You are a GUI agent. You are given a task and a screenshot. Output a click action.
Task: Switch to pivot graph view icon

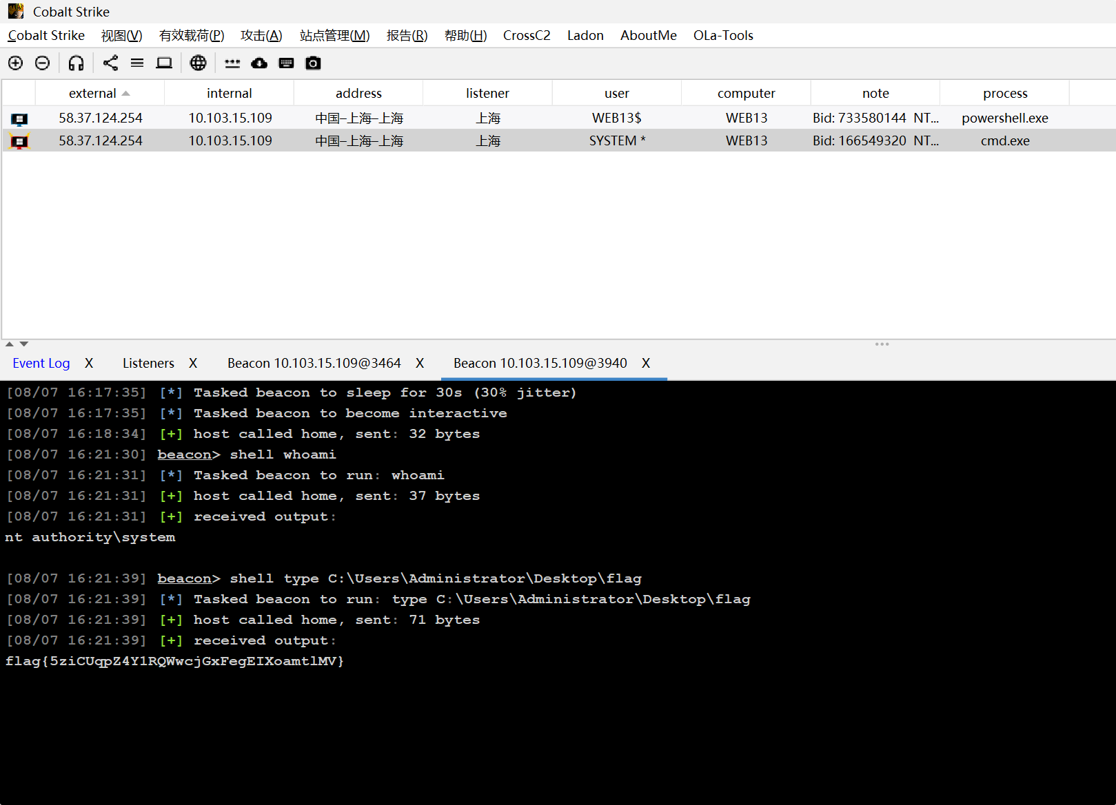(110, 63)
